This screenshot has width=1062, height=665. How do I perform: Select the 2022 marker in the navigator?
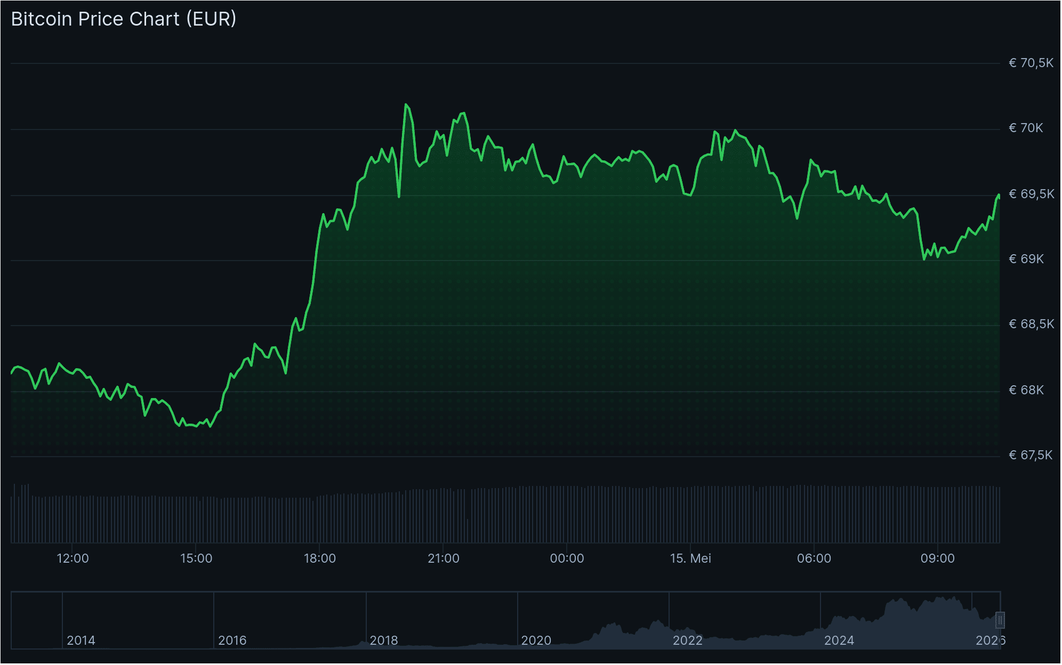(x=687, y=640)
